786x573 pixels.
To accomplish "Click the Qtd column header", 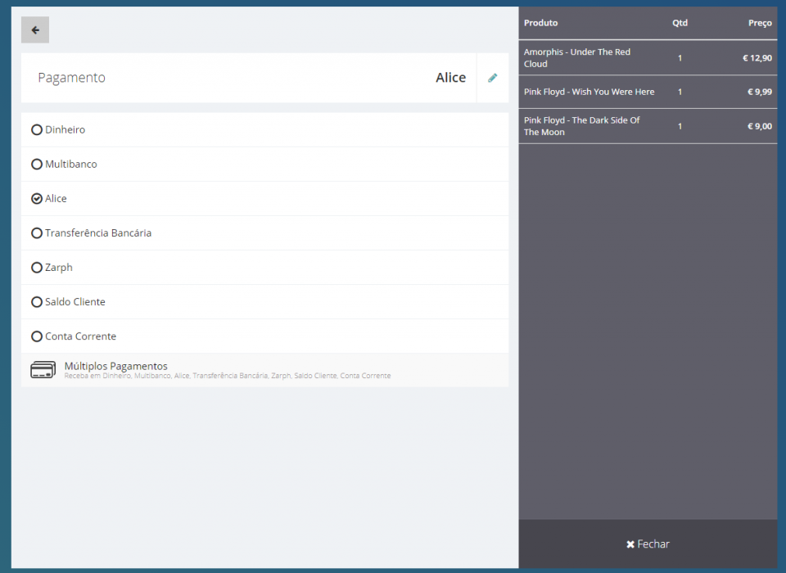I will coord(680,23).
